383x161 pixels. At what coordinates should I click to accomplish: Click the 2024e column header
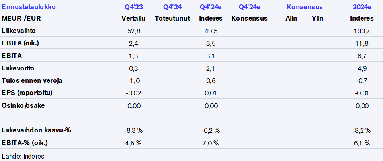point(362,7)
